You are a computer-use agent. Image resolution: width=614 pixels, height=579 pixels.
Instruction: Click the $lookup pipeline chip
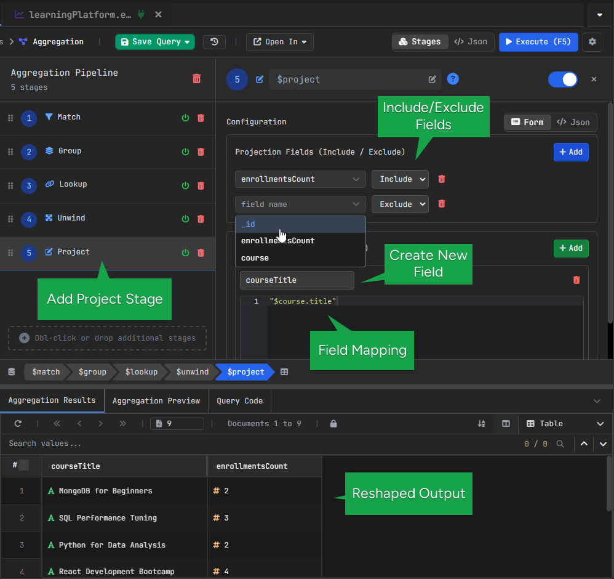(142, 371)
